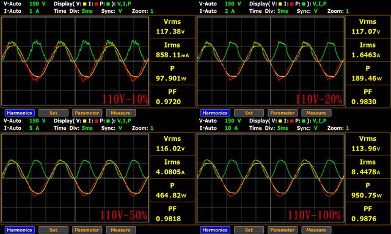Click Set button under the 110V-10% waveform
The width and height of the screenshot is (391, 234).
pyautogui.click(x=53, y=113)
